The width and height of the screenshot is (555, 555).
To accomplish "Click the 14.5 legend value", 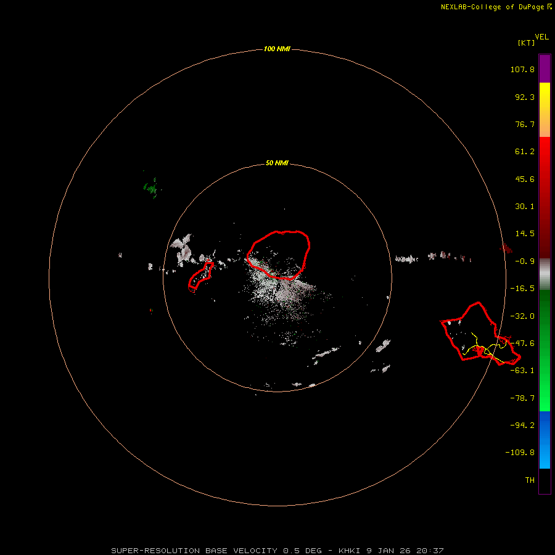I will pos(525,234).
